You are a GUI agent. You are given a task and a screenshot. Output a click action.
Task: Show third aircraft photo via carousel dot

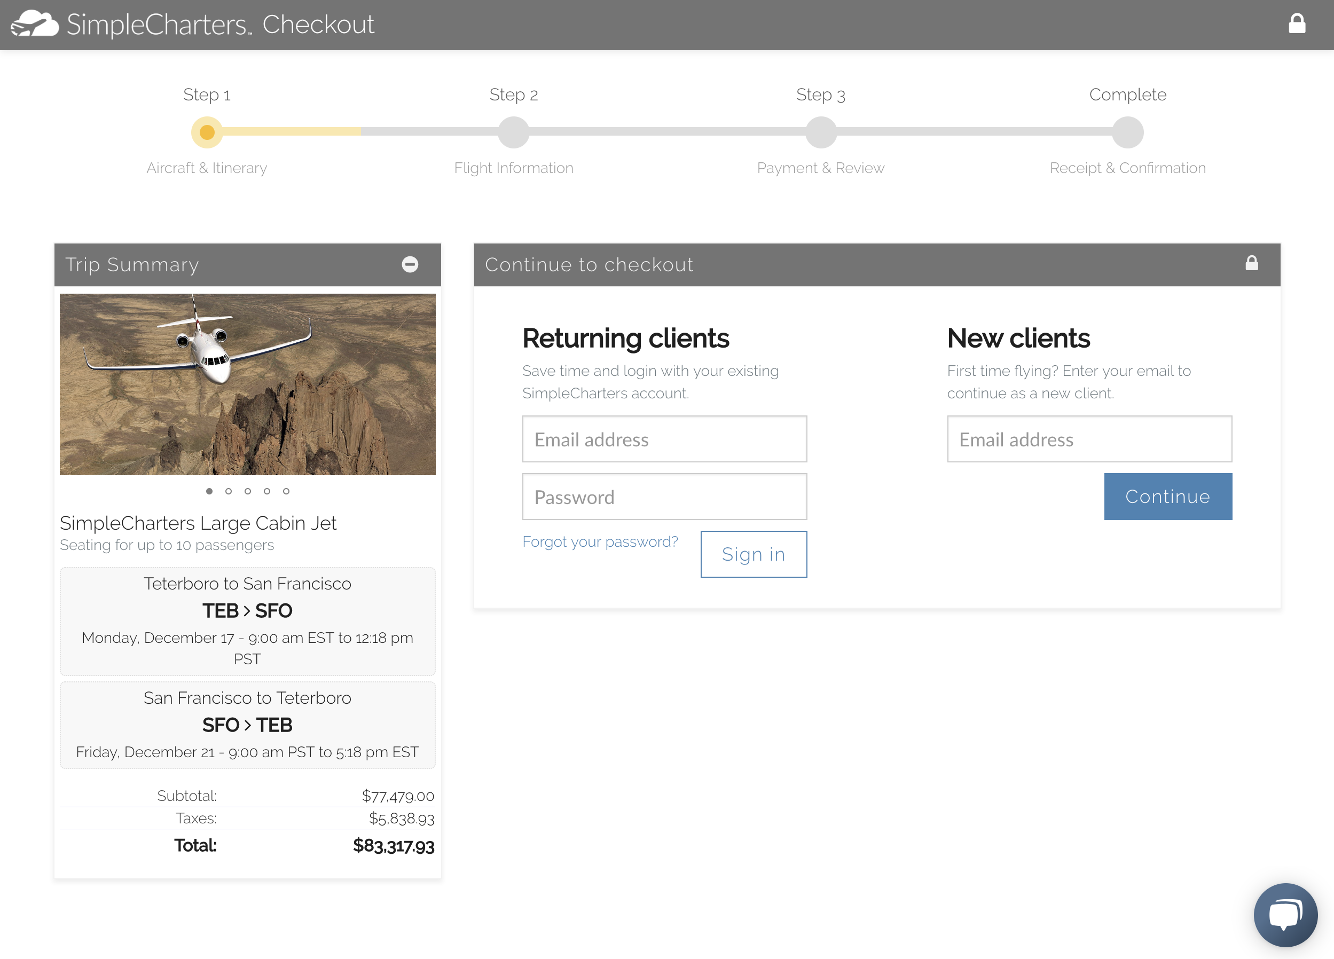248,491
